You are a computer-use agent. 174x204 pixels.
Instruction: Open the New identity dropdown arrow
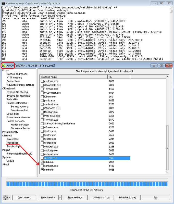click(60, 197)
